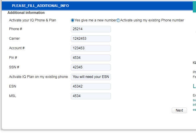Screen dimensions: 196x133
Task: Click the 'SSN #' label text
Action: (x=14, y=67)
